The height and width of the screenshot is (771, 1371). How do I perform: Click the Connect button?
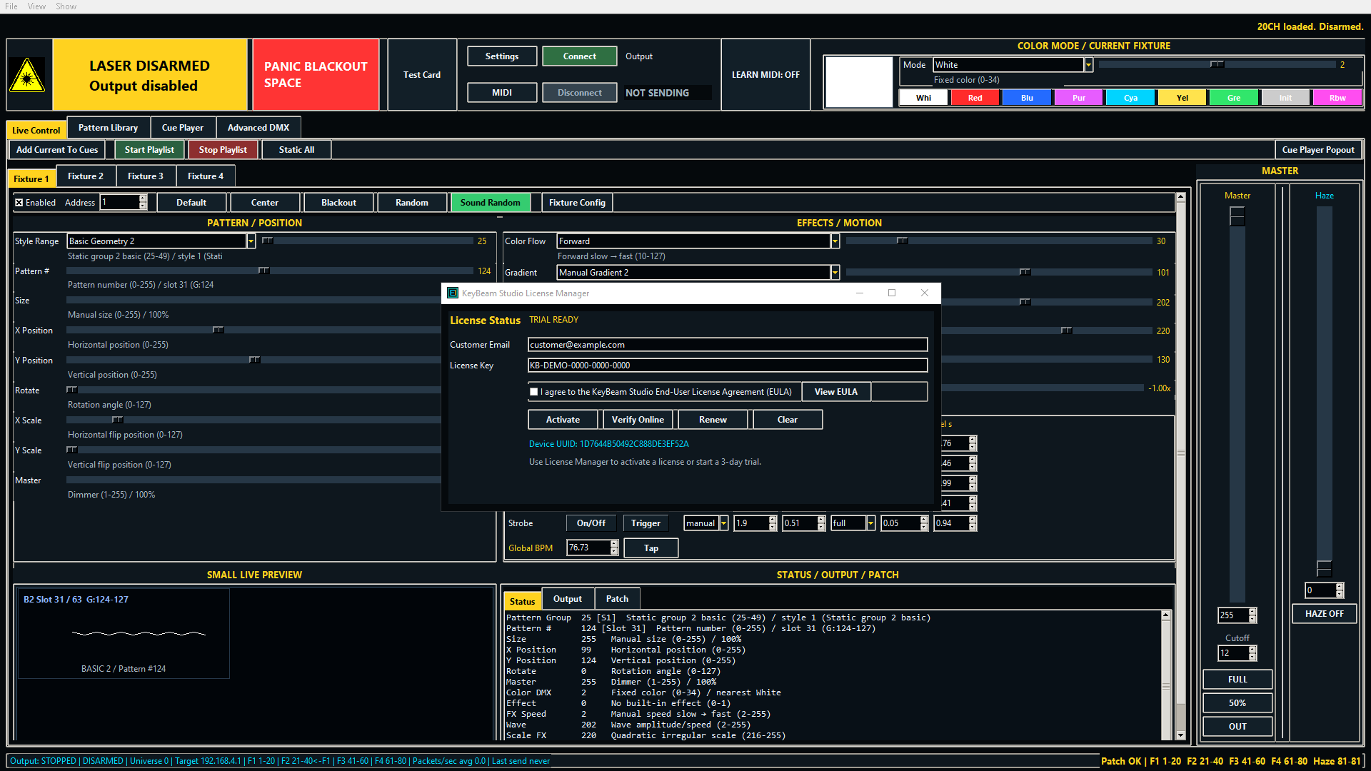(579, 56)
